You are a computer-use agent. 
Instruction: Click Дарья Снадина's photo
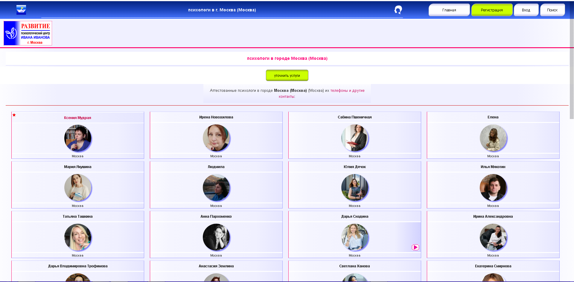(x=355, y=237)
